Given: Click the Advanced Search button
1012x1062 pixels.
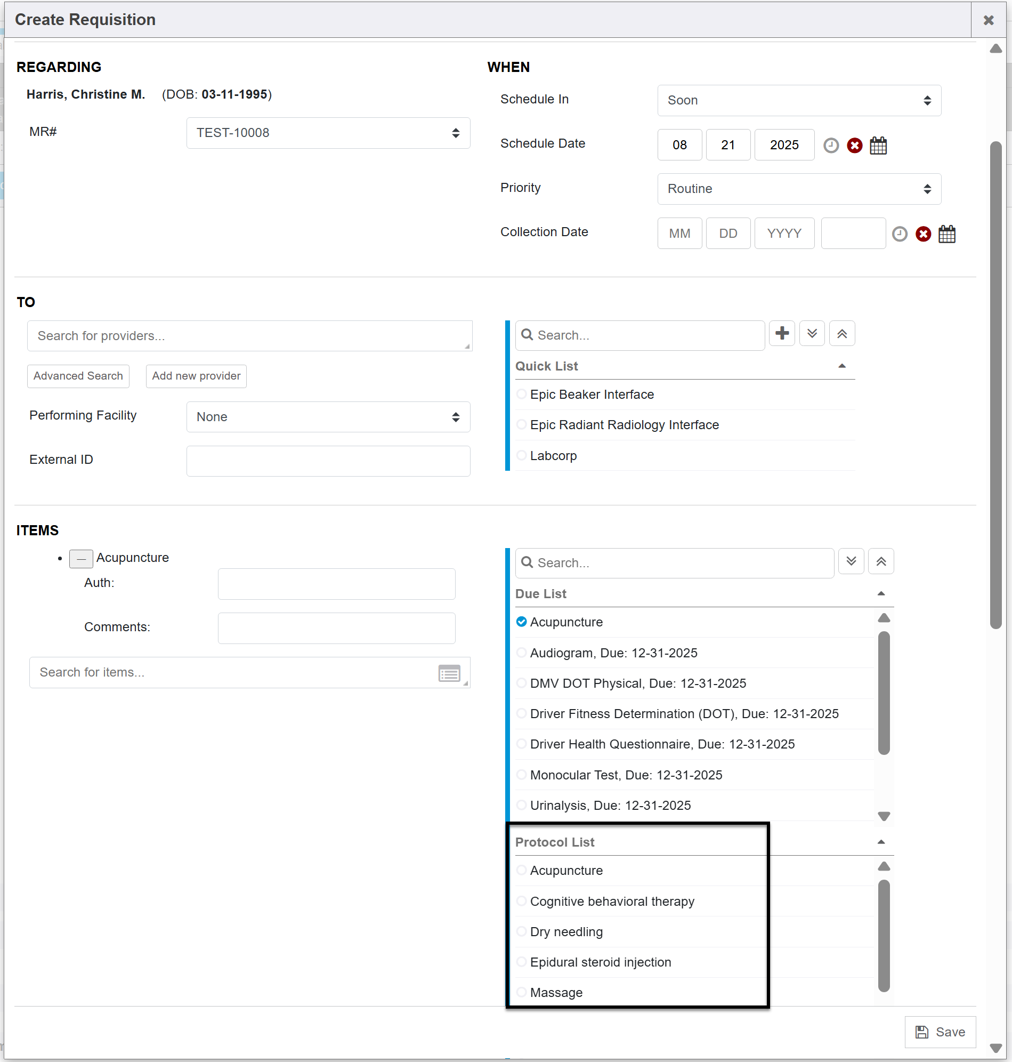Looking at the screenshot, I should [x=78, y=375].
